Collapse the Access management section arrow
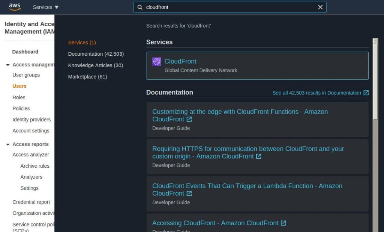Viewport: 384px width, 232px height. [x=8, y=65]
